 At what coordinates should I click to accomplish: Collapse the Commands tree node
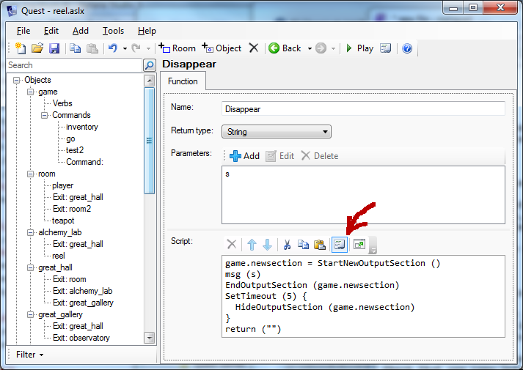tap(44, 115)
